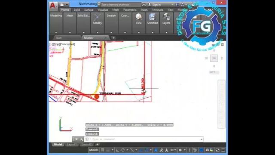Switch to the Layout2 tab
This screenshot has height=155, width=275.
(86, 145)
